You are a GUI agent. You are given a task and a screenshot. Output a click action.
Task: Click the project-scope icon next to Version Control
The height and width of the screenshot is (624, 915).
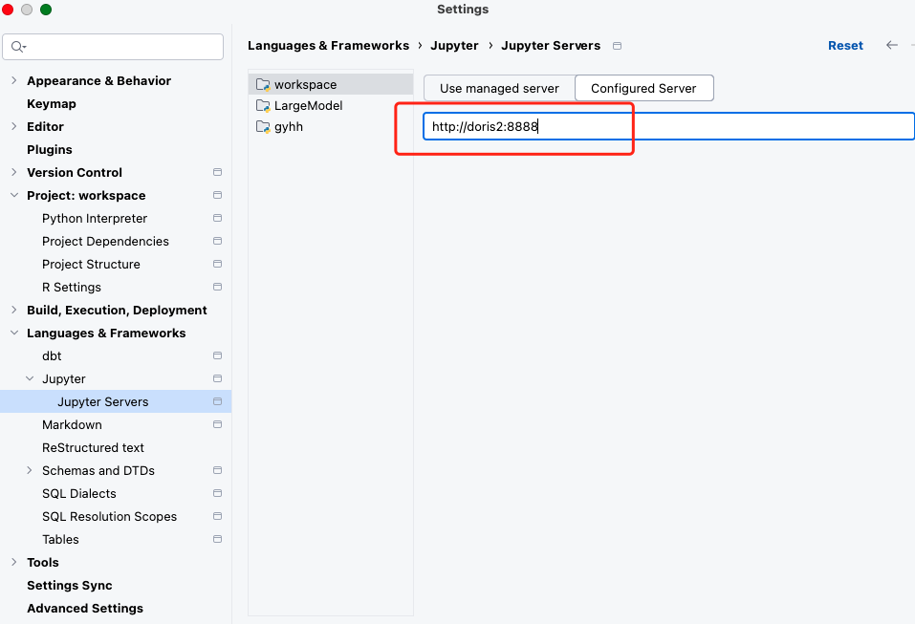point(218,172)
